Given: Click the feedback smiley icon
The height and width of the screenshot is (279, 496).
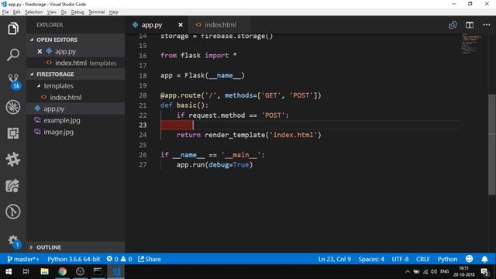Looking at the screenshot, I should (x=469, y=259).
